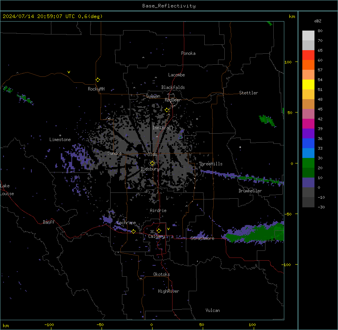The image size is (338, 330).
Task: Click the Sylvan label
Action: [x=153, y=96]
